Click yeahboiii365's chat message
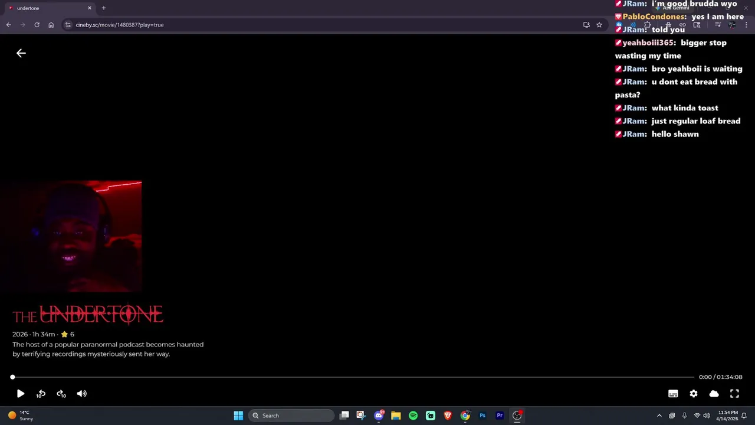This screenshot has width=755, height=425. coord(671,49)
